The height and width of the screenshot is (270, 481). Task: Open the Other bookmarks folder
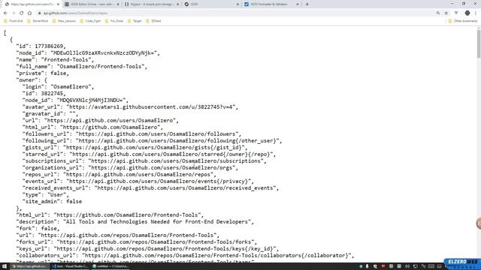pyautogui.click(x=463, y=21)
